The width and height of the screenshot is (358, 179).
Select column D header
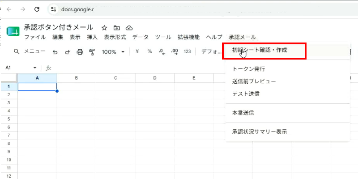click(x=155, y=78)
